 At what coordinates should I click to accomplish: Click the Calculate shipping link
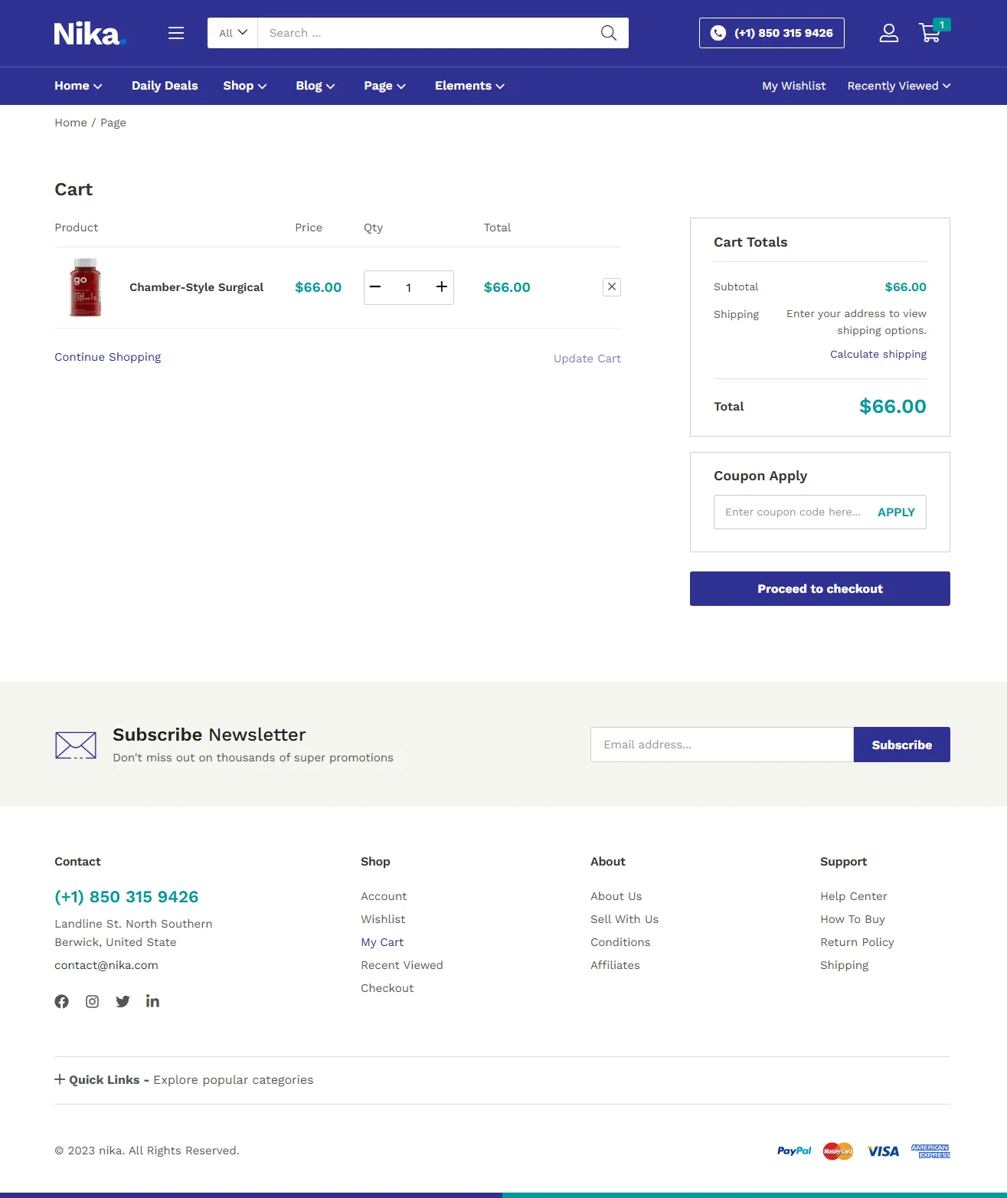(x=878, y=354)
